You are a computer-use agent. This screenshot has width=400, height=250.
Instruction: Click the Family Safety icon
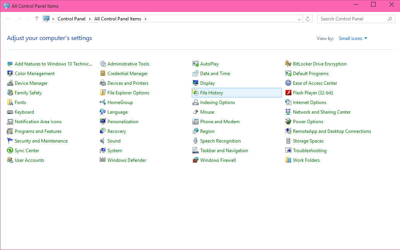[x=10, y=93]
